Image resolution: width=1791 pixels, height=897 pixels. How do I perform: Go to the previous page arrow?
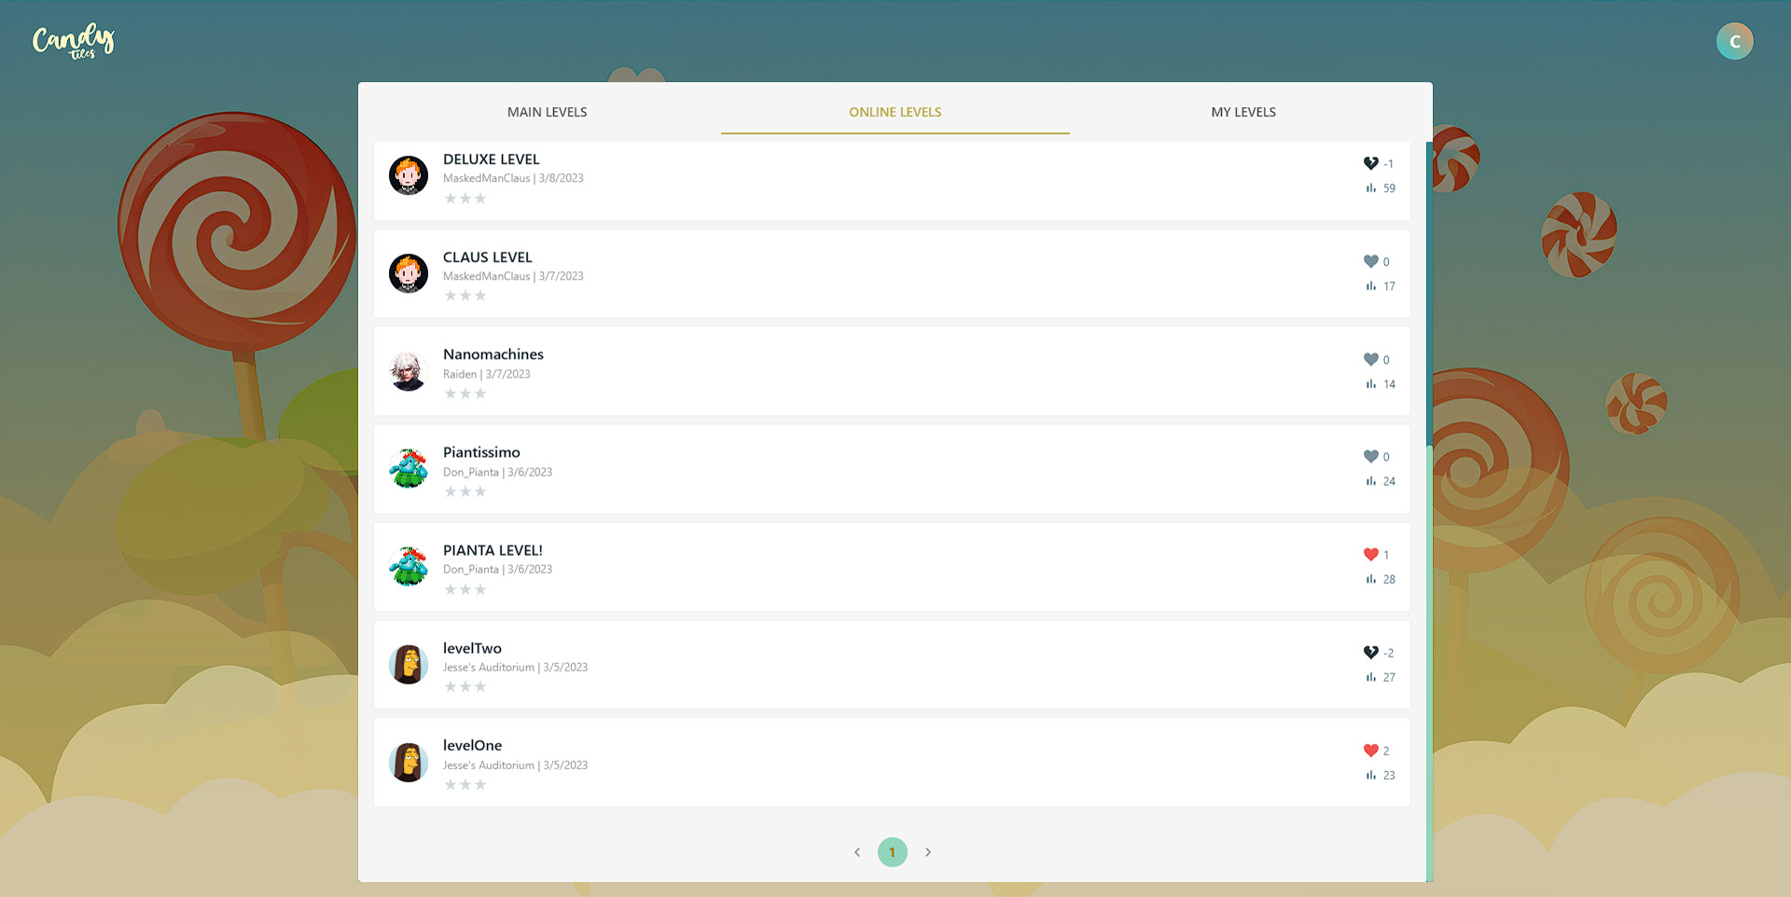pos(857,852)
